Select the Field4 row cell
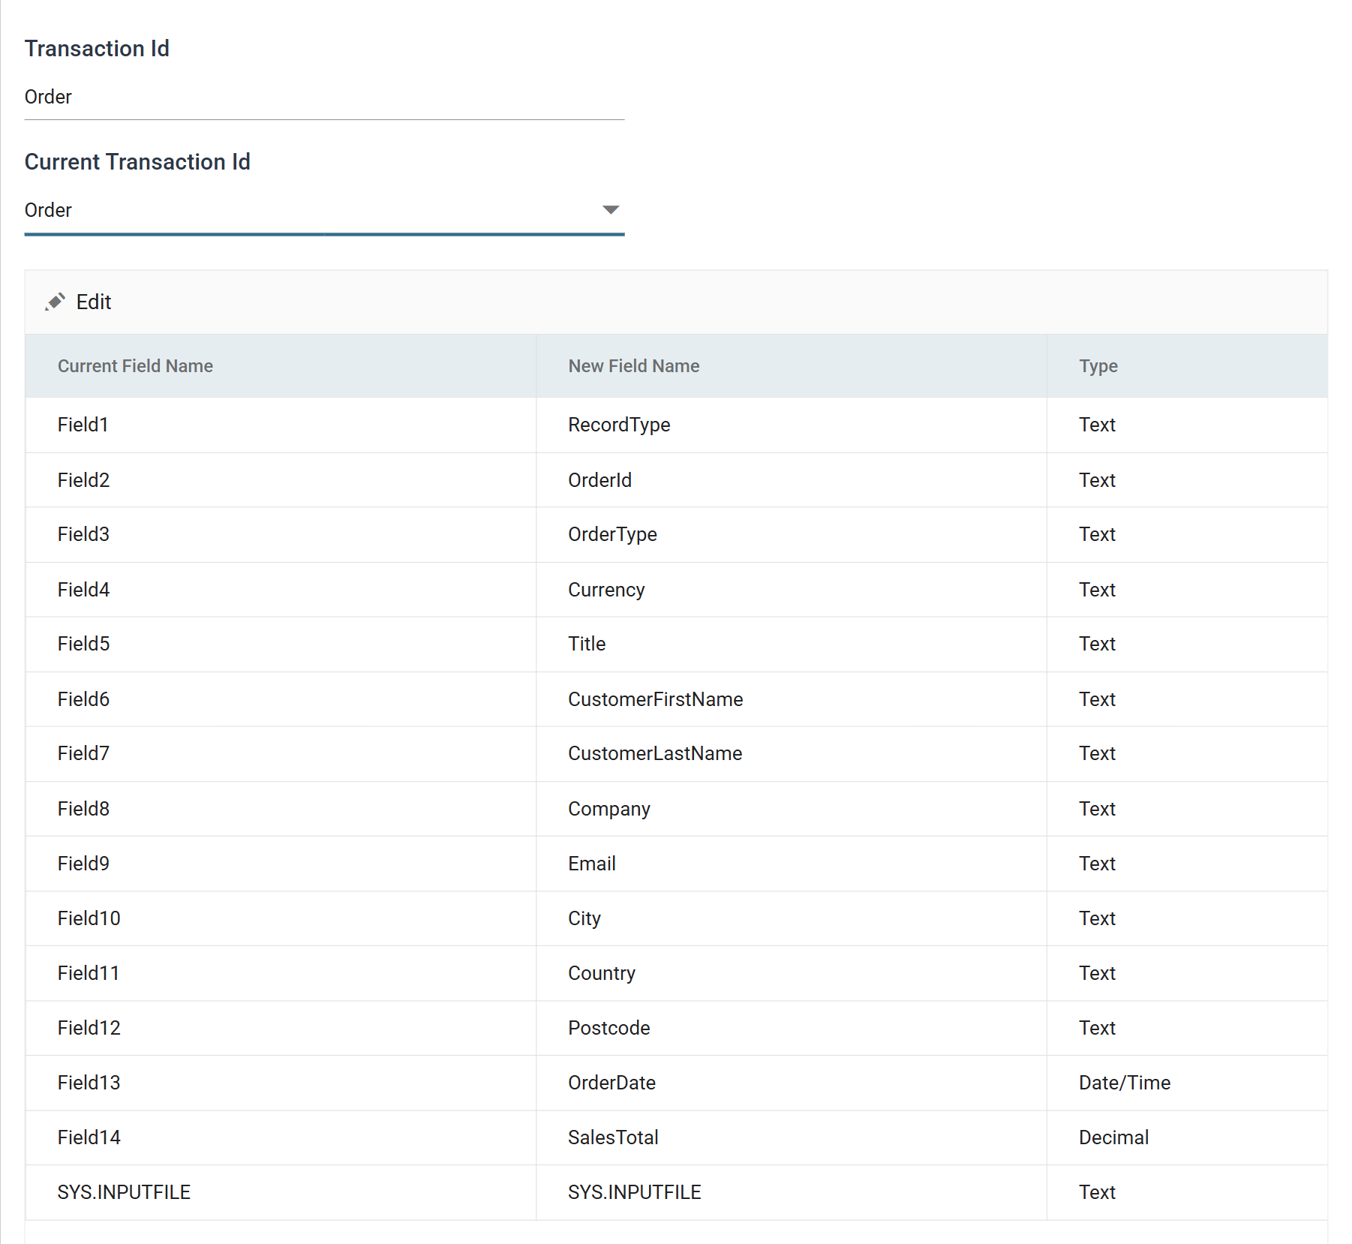This screenshot has height=1244, width=1352. [281, 590]
